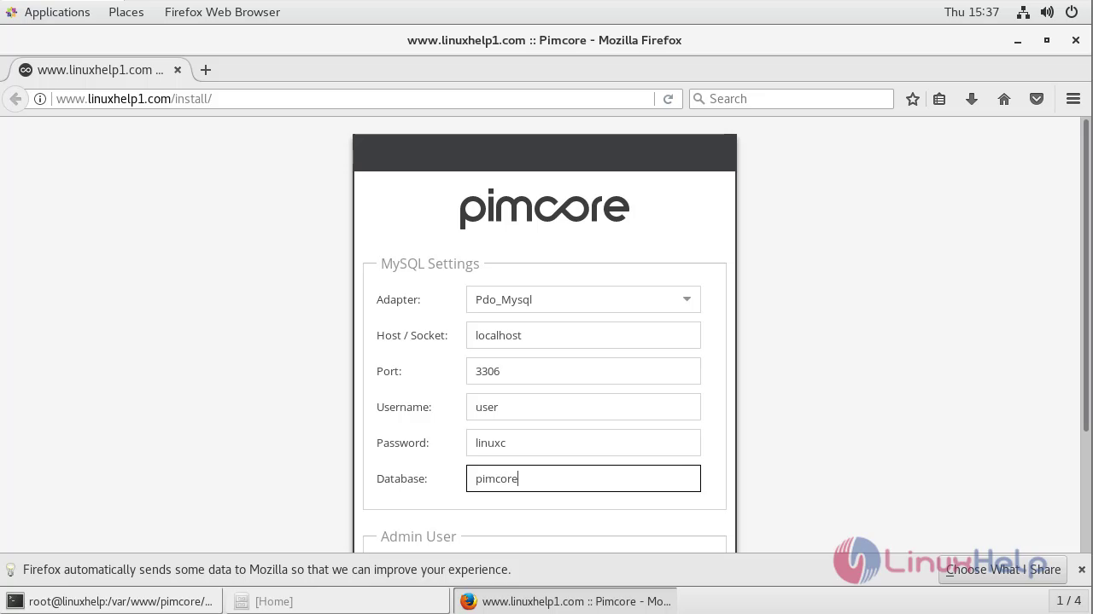This screenshot has height=614, width=1093.
Task: Dismiss the Firefox data notification bar
Action: pyautogui.click(x=1081, y=570)
